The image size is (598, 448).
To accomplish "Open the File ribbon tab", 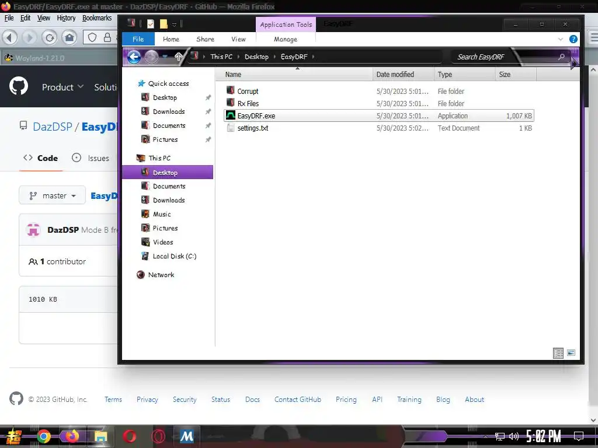I will point(138,39).
